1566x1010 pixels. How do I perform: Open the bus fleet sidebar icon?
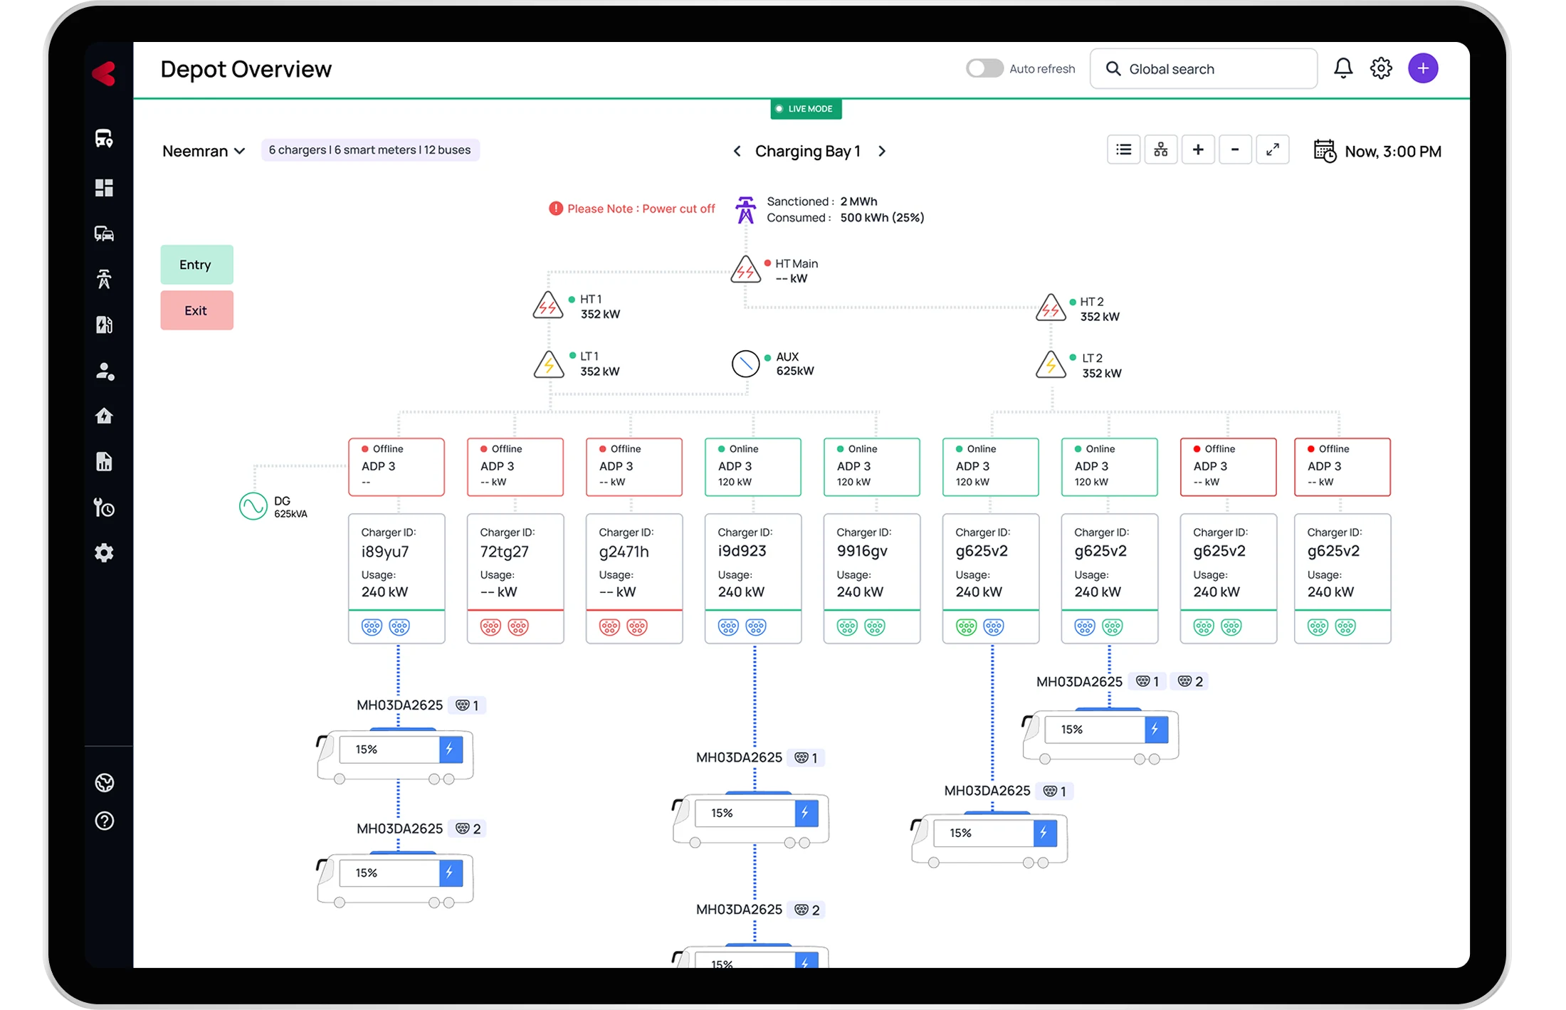tap(104, 138)
